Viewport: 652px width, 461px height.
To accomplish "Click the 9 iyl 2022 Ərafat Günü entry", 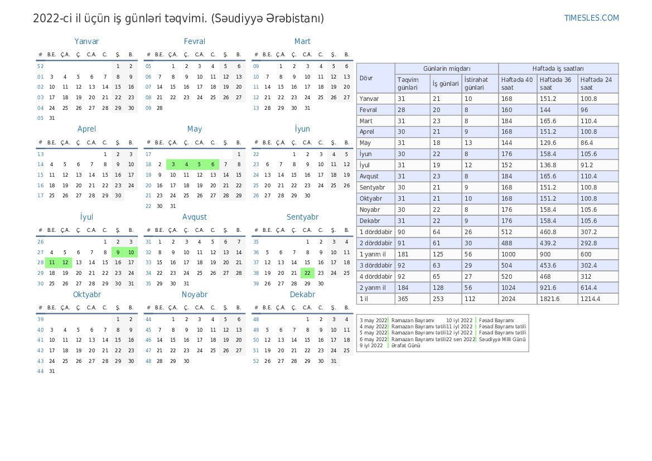I will [x=390, y=346].
